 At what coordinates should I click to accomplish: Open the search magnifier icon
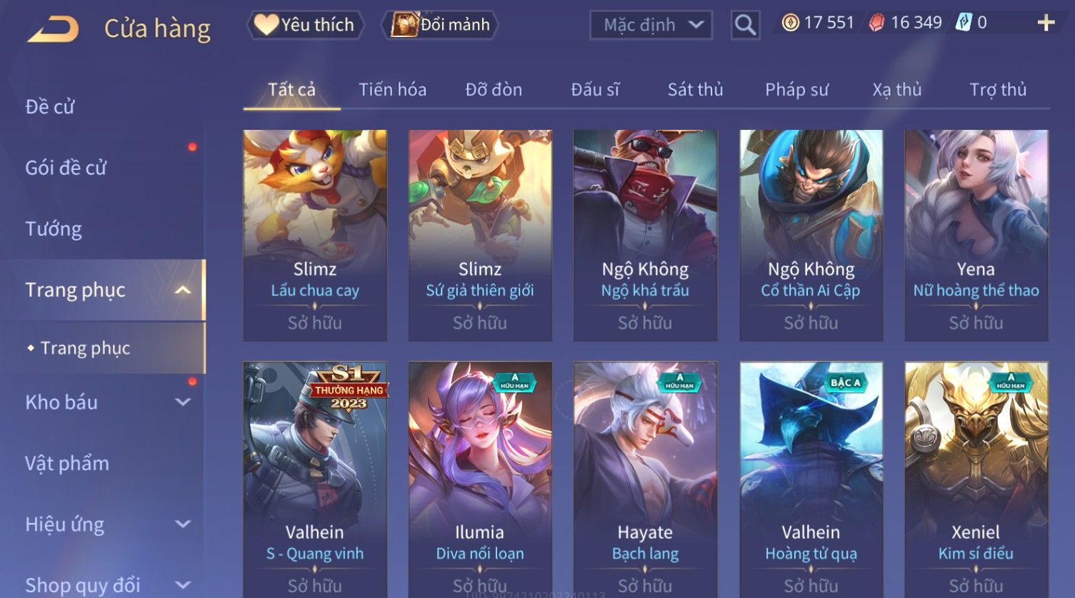[x=745, y=26]
